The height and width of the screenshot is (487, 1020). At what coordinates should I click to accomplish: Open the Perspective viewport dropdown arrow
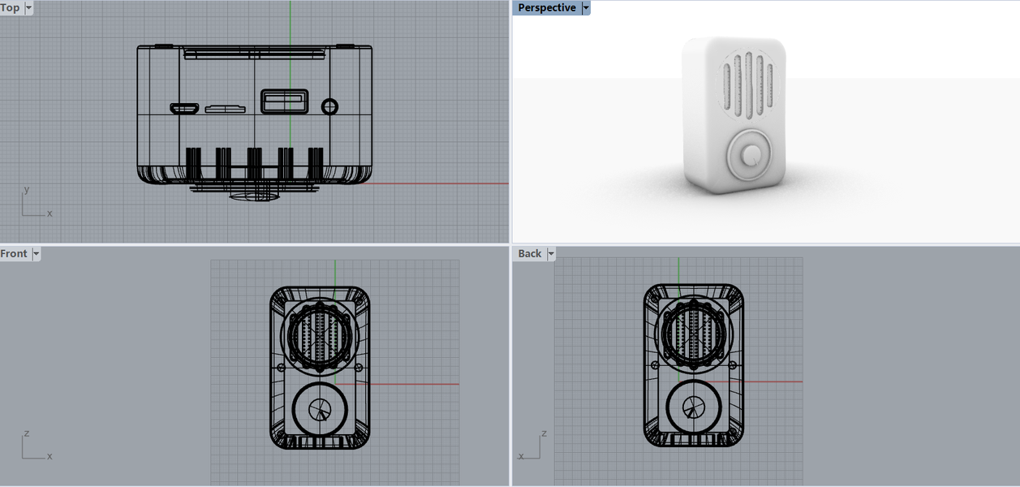(x=586, y=8)
